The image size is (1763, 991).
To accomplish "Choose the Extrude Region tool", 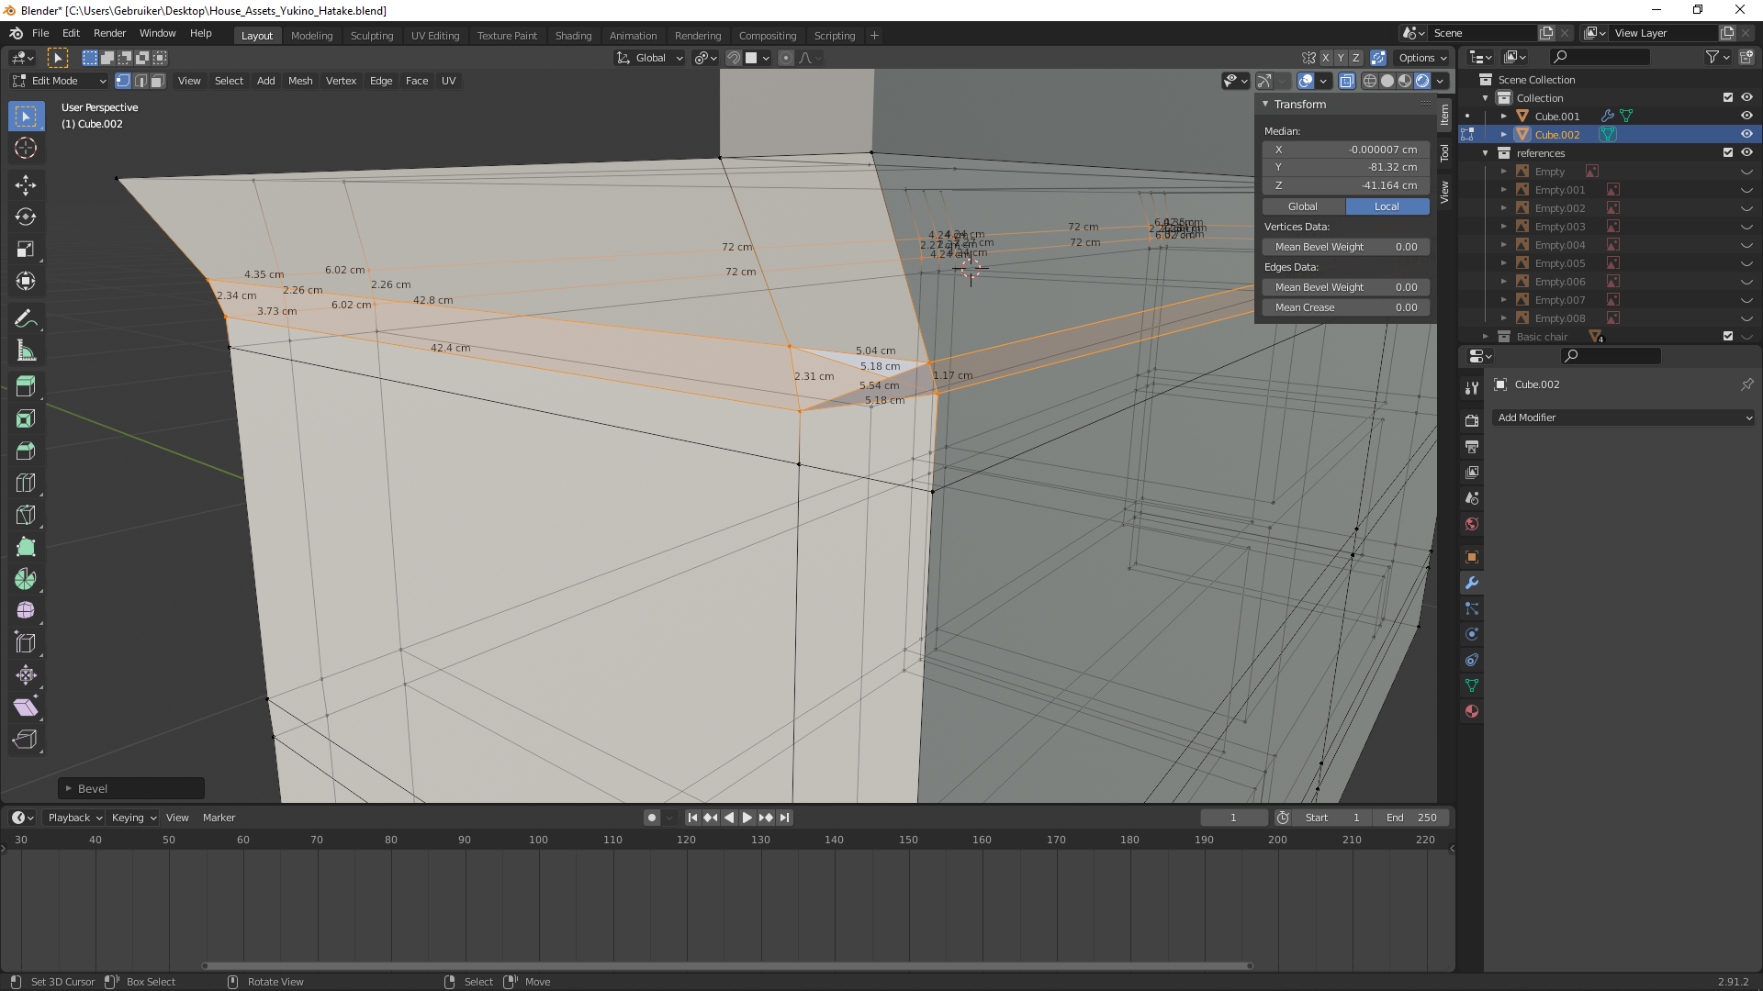I will 26,386.
